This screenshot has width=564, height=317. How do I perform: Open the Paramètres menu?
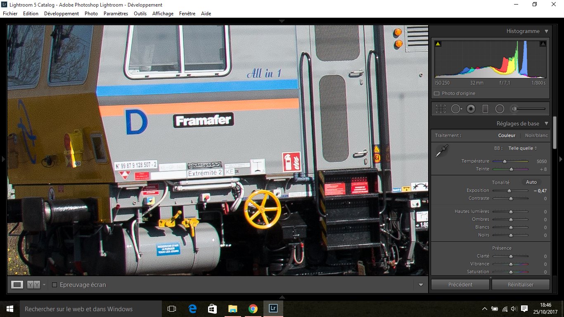pos(116,14)
